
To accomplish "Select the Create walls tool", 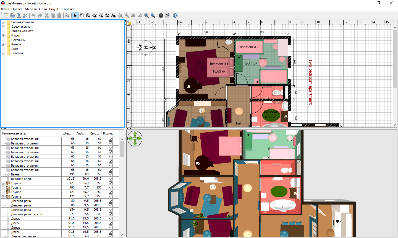I will coord(88,15).
